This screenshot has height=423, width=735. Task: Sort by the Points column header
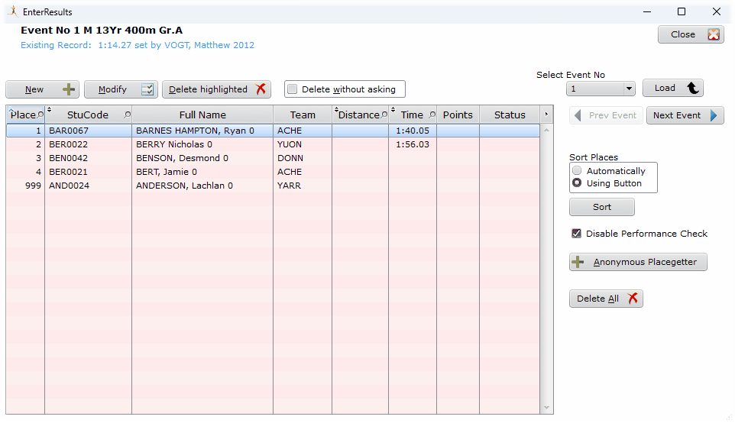[458, 115]
